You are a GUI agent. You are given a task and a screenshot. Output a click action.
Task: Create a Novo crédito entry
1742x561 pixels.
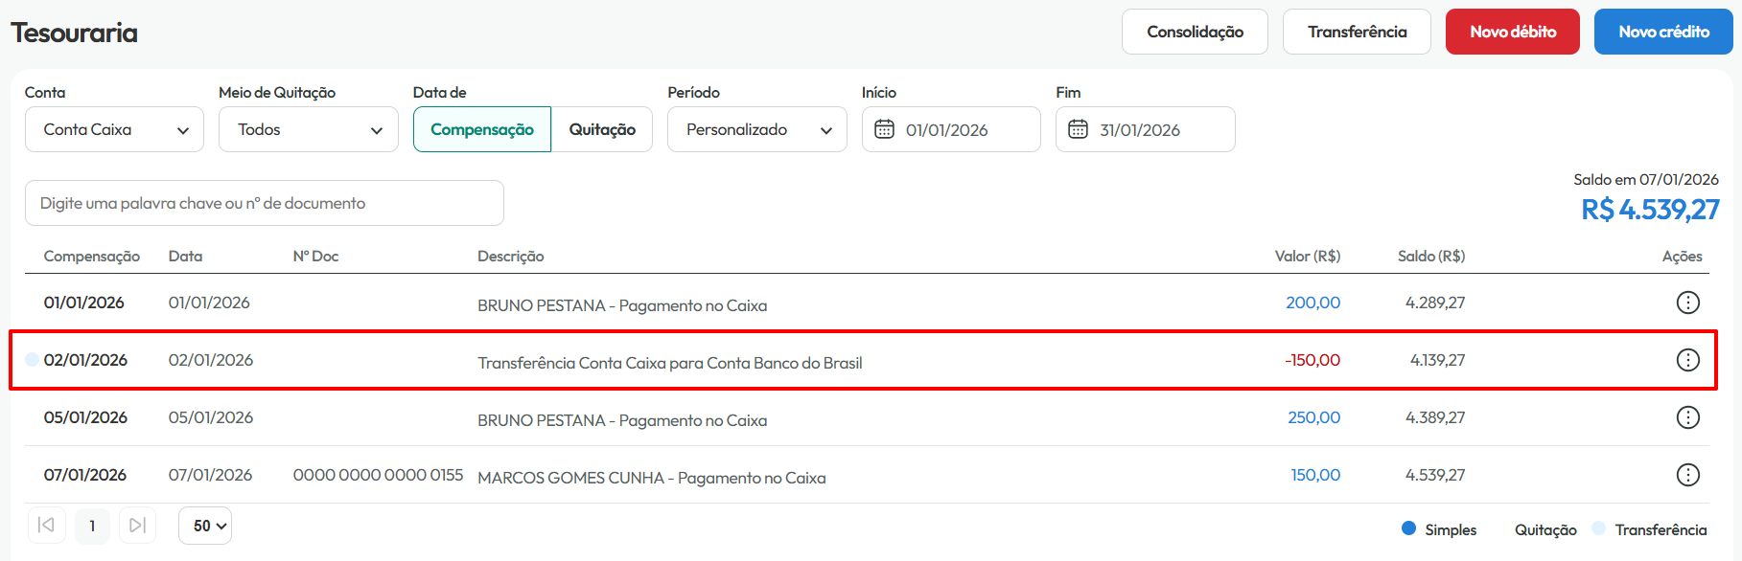[1663, 32]
